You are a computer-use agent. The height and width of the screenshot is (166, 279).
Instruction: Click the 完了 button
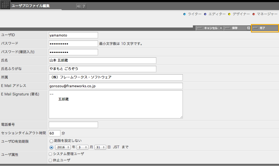(265, 28)
